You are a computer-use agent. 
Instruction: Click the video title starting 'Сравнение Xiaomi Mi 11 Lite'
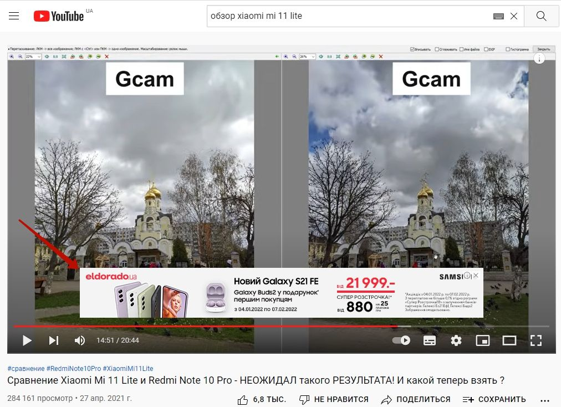click(256, 380)
